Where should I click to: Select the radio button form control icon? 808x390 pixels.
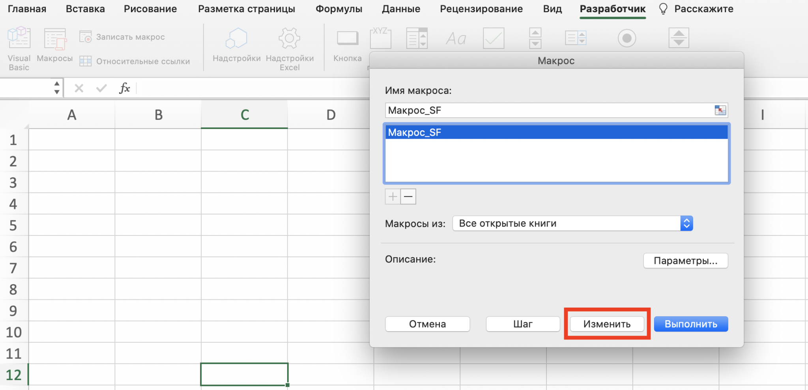(x=627, y=39)
